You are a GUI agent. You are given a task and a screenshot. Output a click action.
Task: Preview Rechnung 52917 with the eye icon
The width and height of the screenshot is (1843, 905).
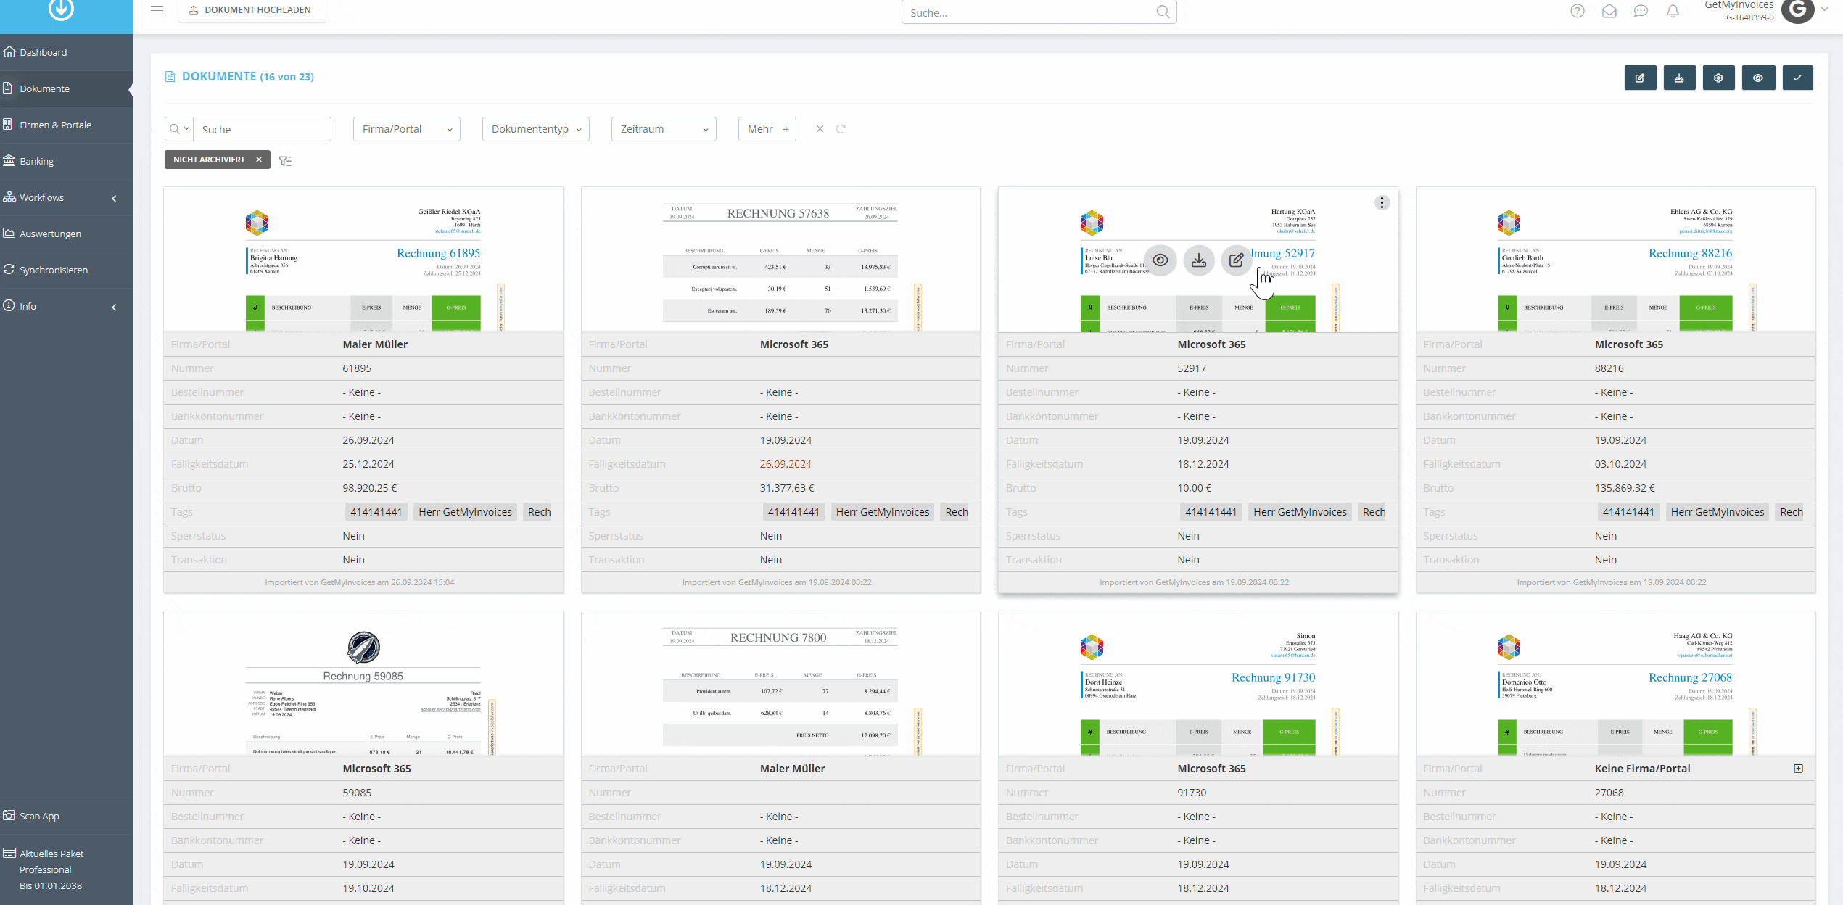[x=1160, y=260]
